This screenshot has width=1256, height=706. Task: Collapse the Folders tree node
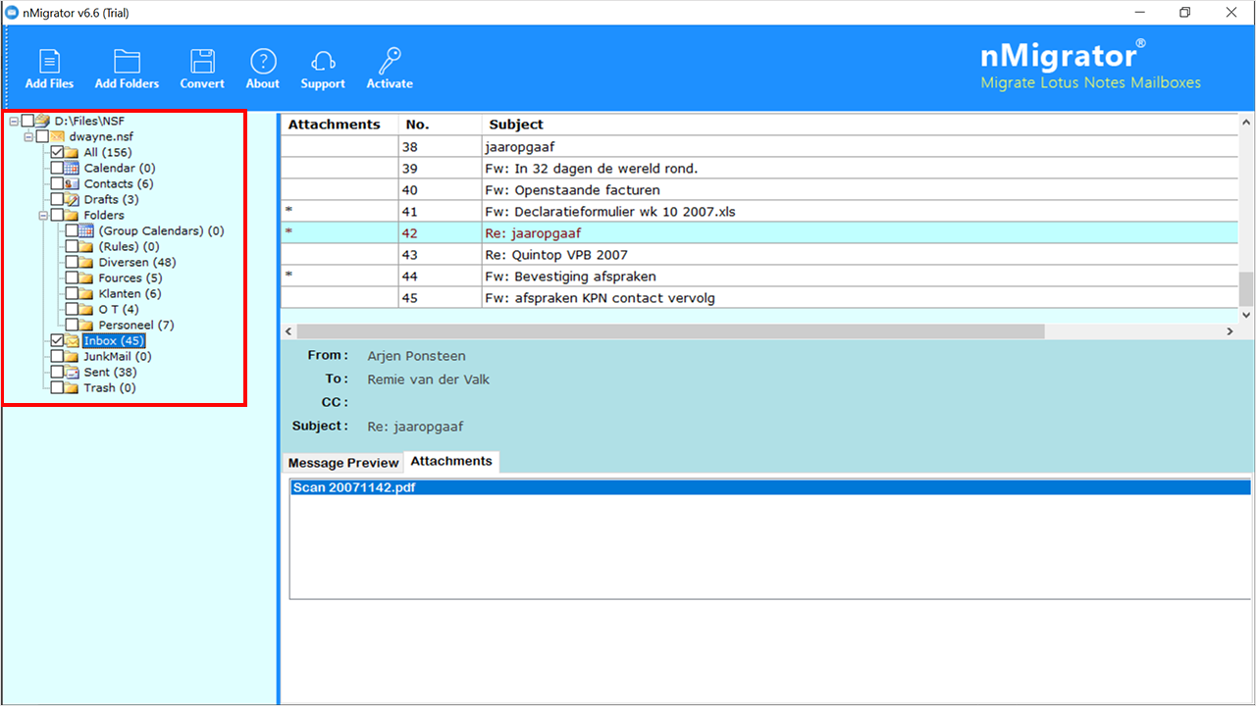[x=43, y=216]
